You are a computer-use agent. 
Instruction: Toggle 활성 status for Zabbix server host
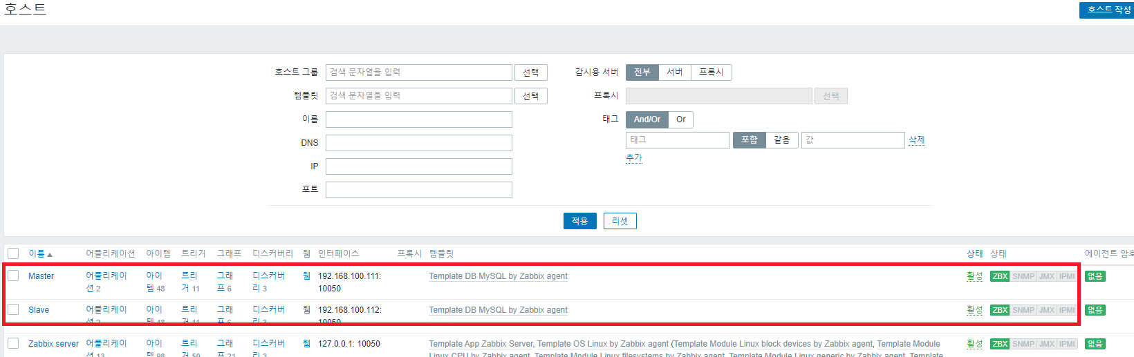[975, 344]
